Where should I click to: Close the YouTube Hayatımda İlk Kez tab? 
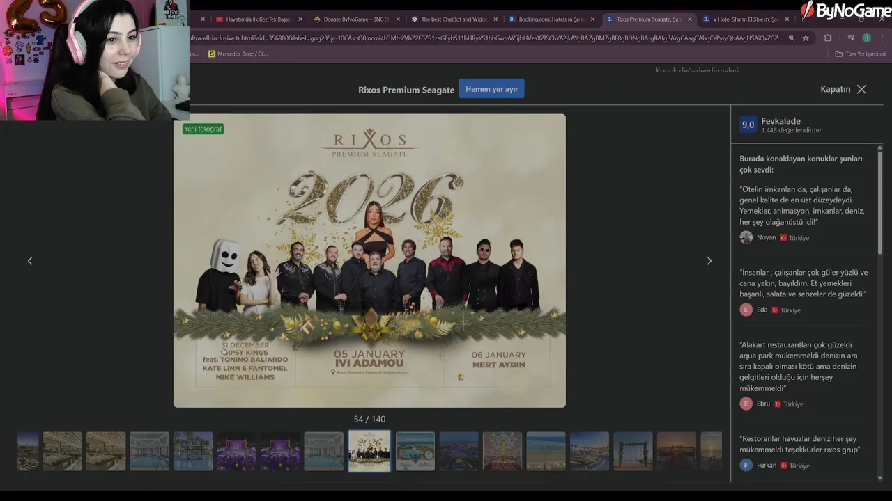(300, 19)
